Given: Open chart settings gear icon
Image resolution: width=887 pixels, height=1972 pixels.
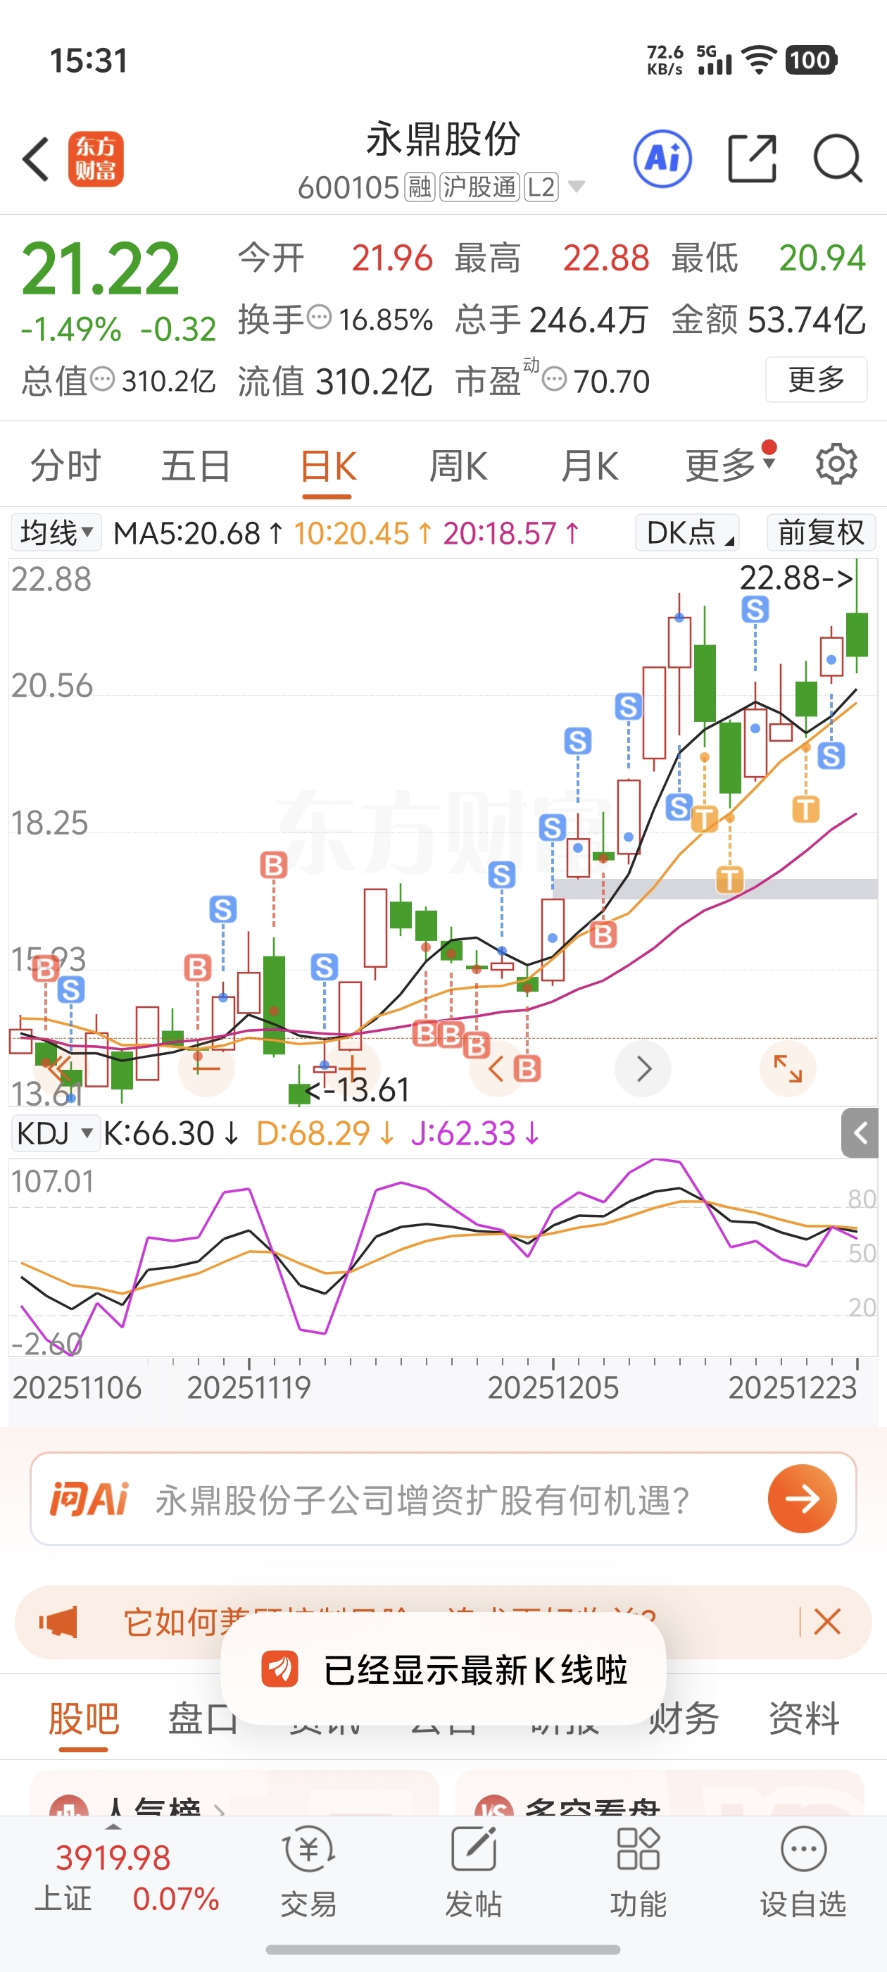Looking at the screenshot, I should (836, 464).
